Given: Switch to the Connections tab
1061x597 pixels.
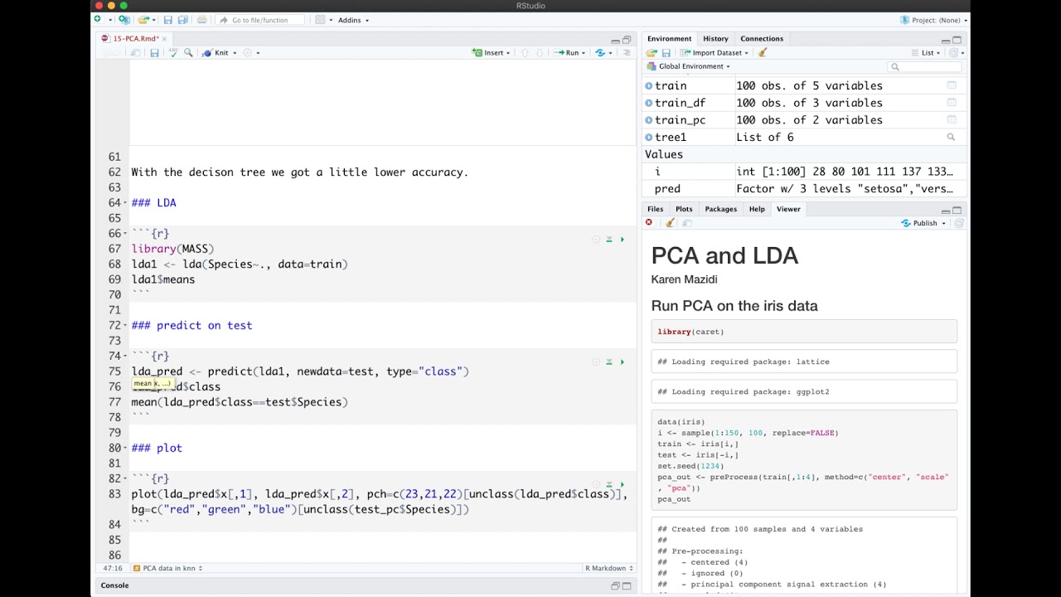Looking at the screenshot, I should pyautogui.click(x=762, y=38).
